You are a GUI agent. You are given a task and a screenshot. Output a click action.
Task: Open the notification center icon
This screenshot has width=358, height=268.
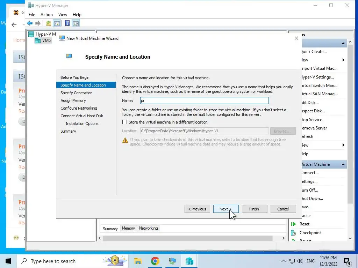coord(347,262)
